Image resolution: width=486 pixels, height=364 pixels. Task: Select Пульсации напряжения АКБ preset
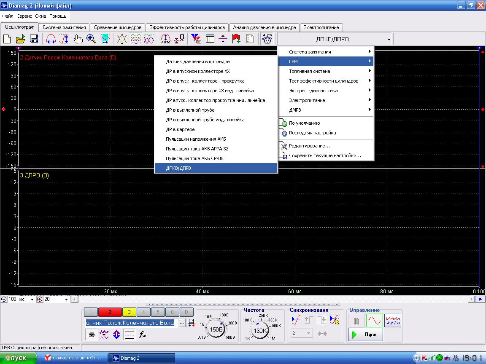coord(216,139)
